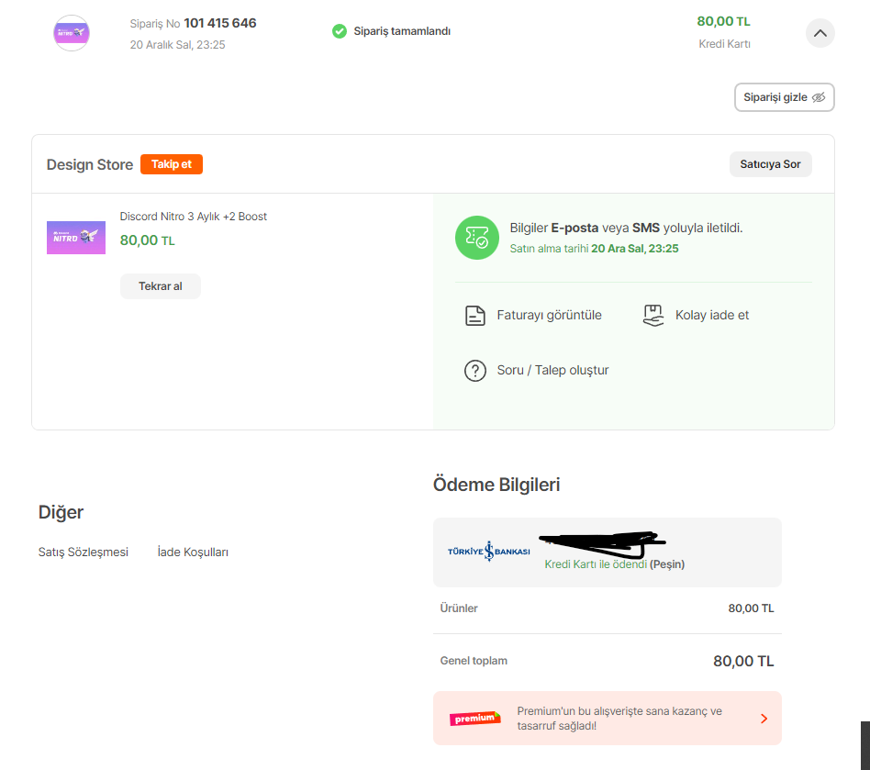Open Premium savings banner arrow
Image resolution: width=870 pixels, height=770 pixels.
click(764, 719)
